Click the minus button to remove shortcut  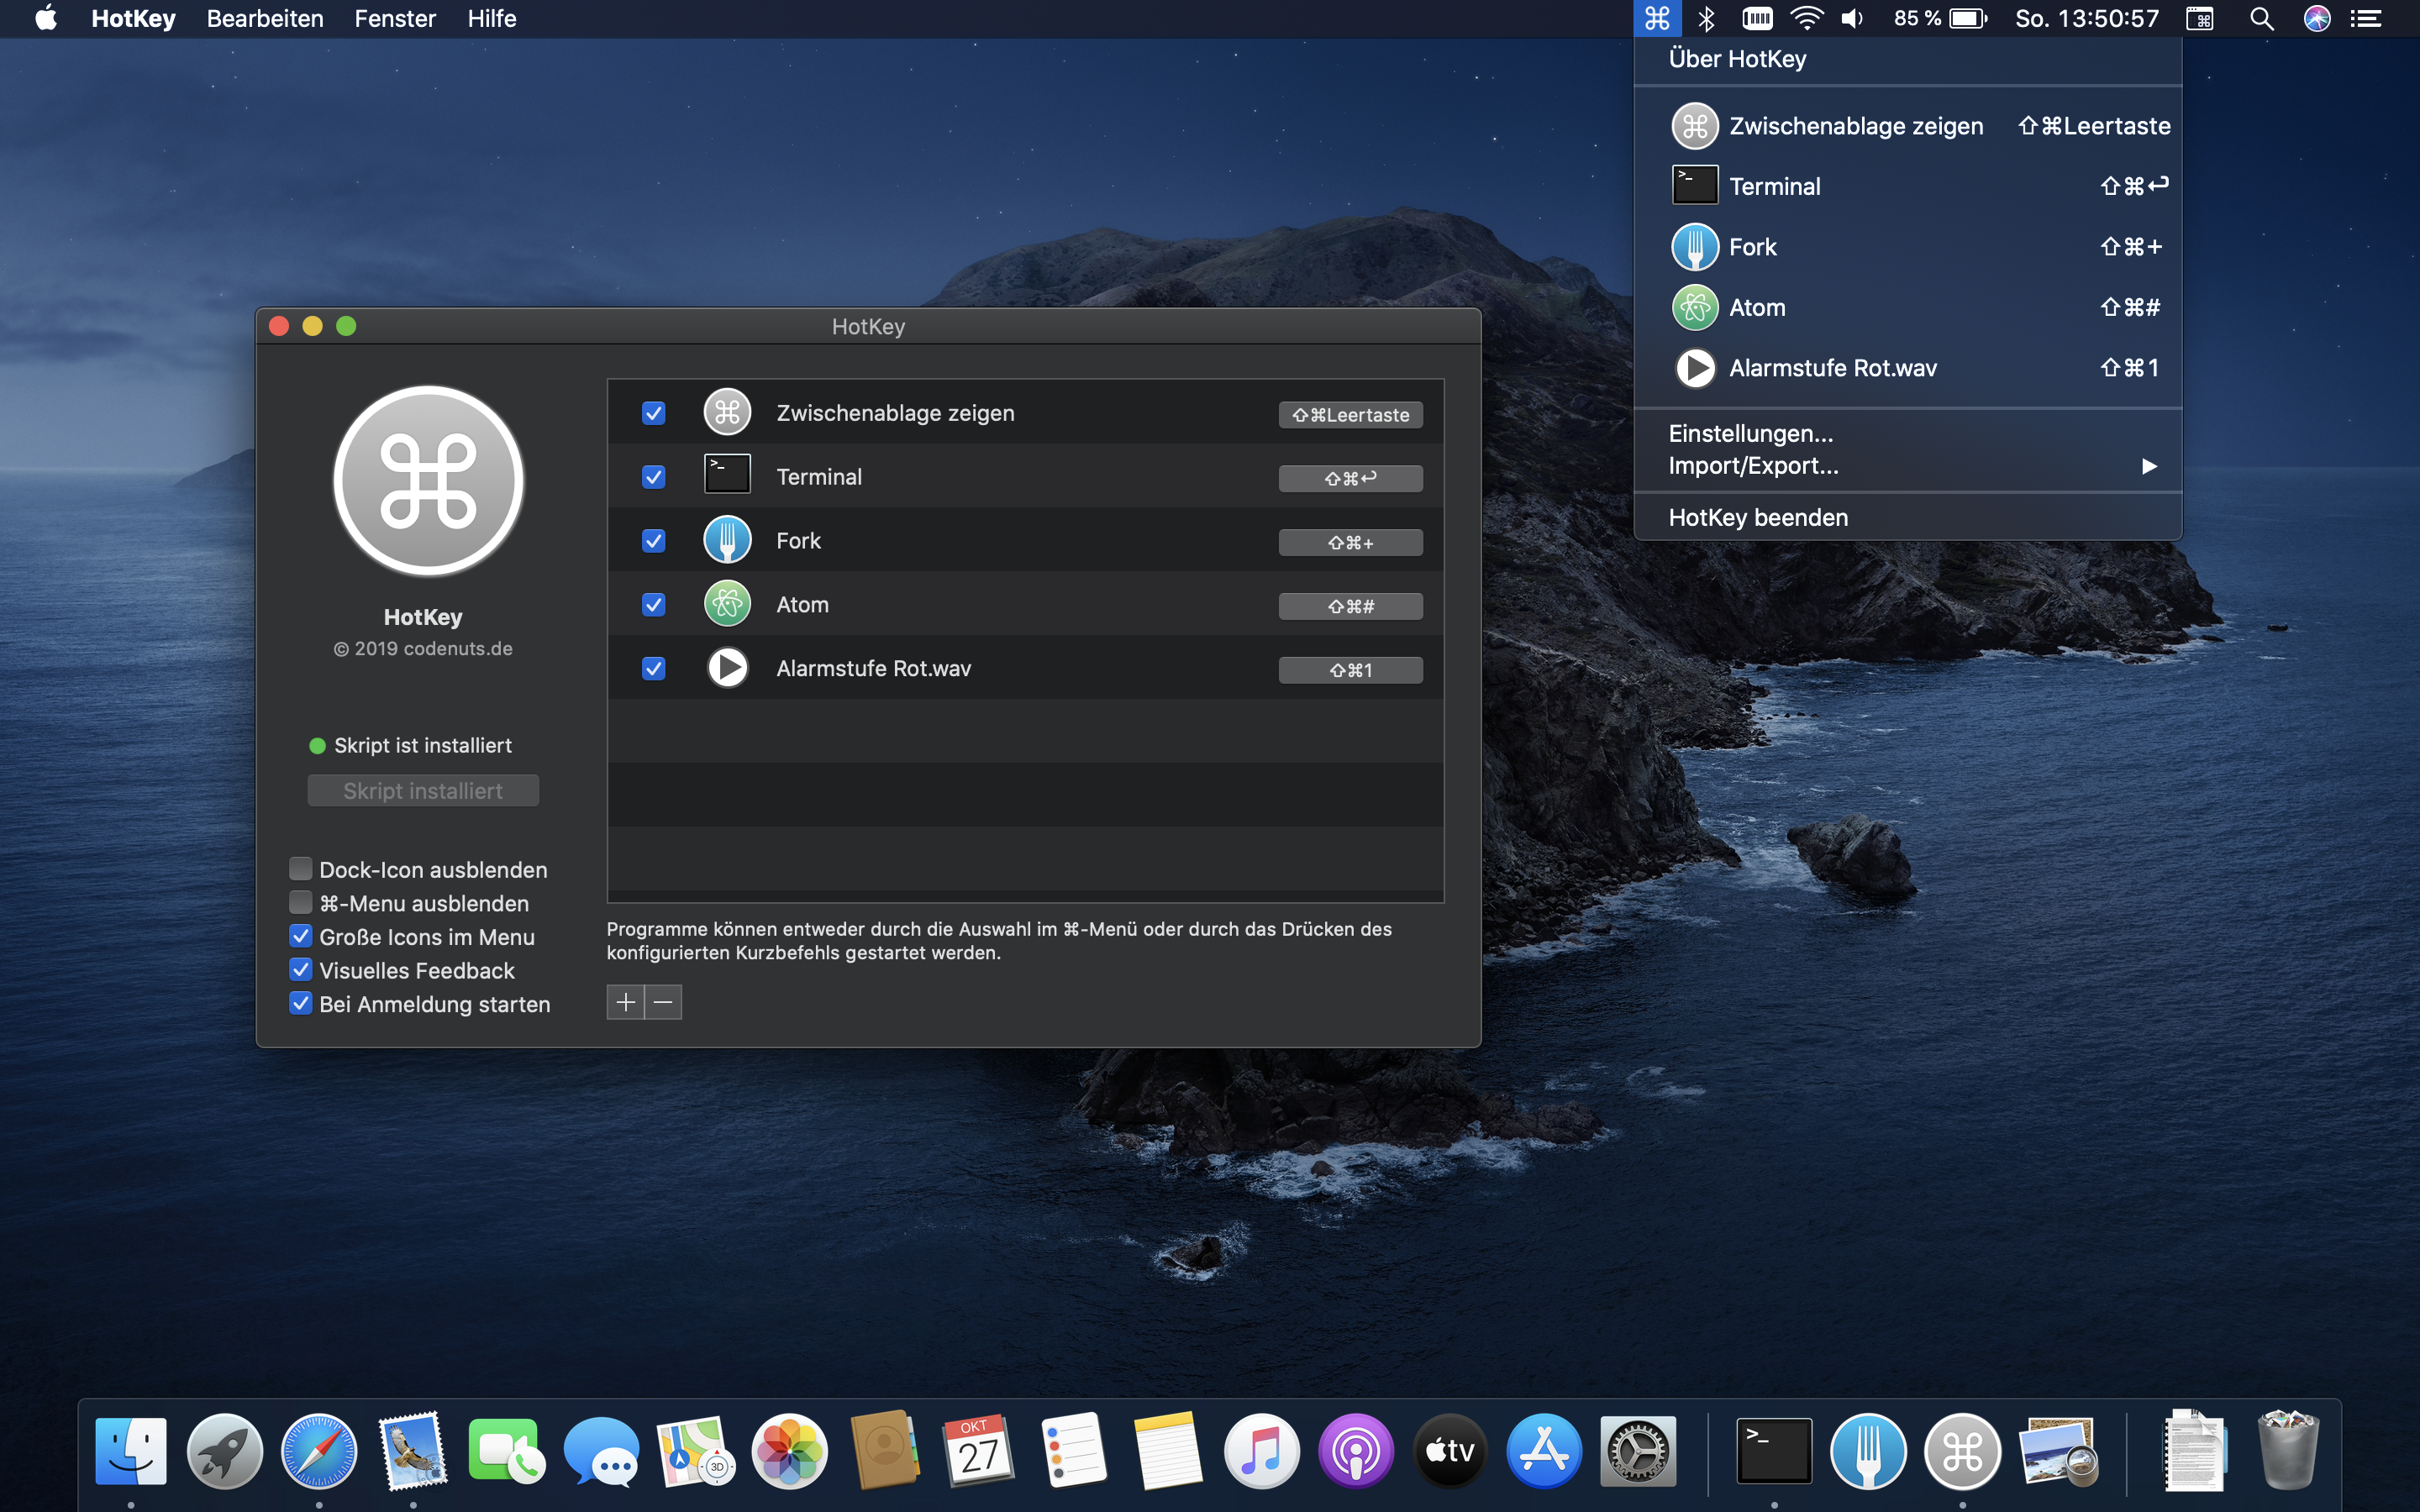663,1002
